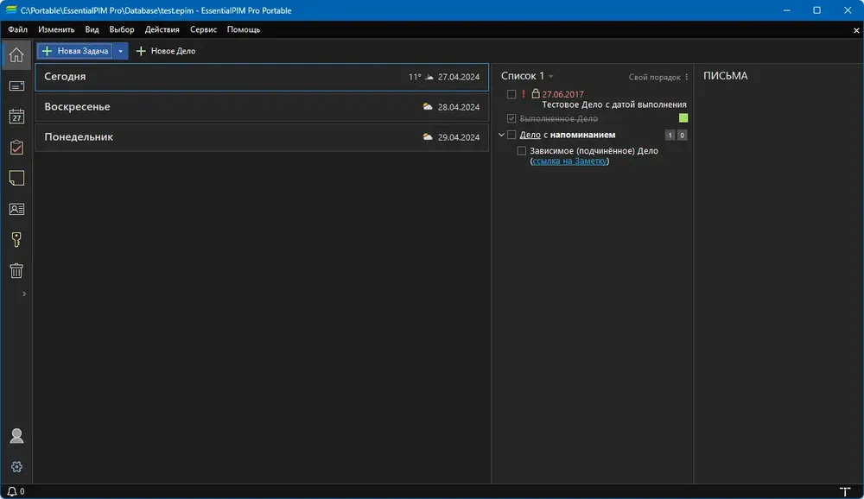The image size is (864, 499).
Task: Click the weather icon on Сегодня row
Action: click(429, 77)
